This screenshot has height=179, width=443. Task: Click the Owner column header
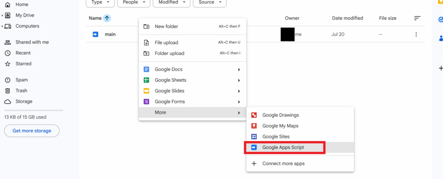(x=292, y=18)
